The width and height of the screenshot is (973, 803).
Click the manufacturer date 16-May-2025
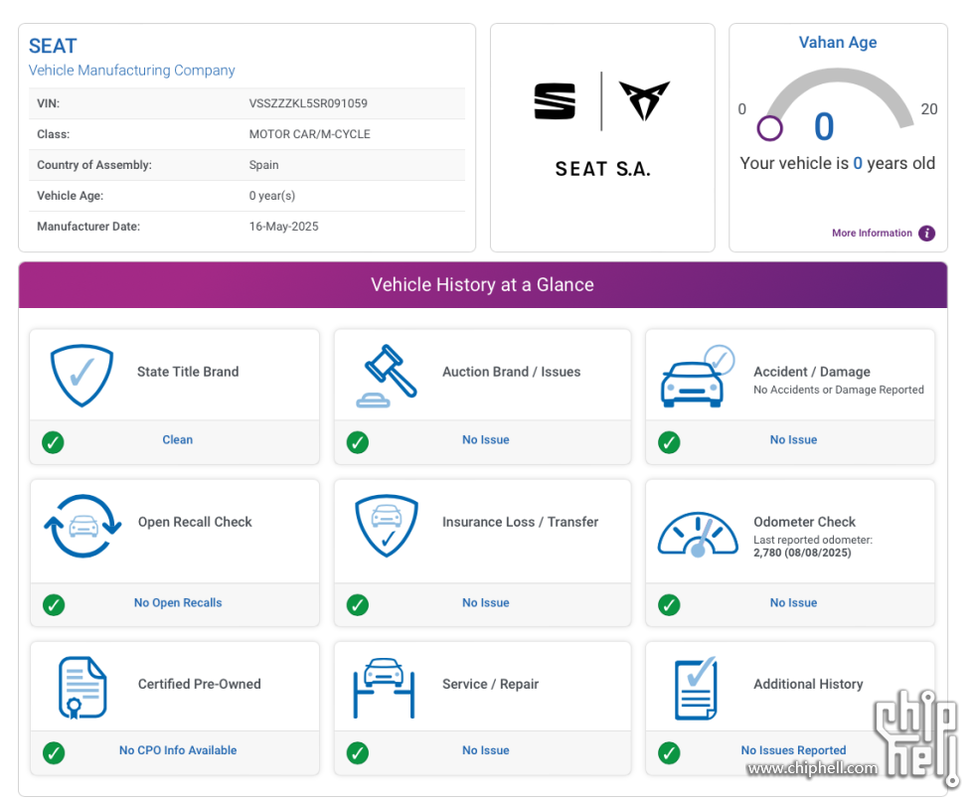click(x=283, y=227)
